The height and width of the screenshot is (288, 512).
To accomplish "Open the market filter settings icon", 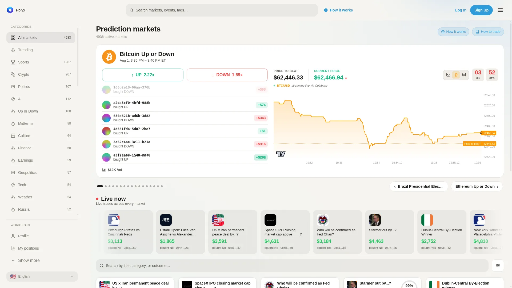I will point(498,266).
